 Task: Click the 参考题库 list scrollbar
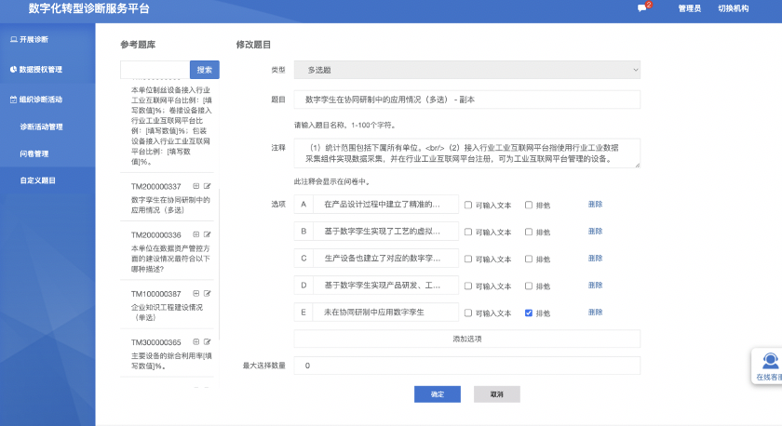coord(220,264)
